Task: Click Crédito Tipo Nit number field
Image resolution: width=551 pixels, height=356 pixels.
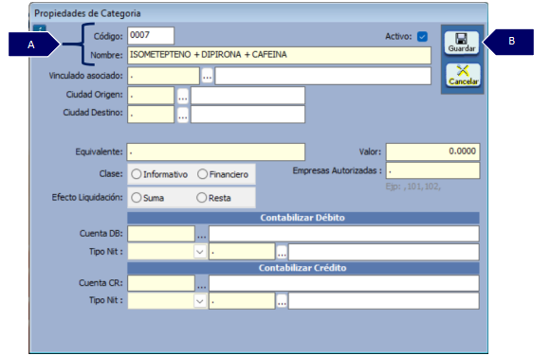Action: point(242,301)
